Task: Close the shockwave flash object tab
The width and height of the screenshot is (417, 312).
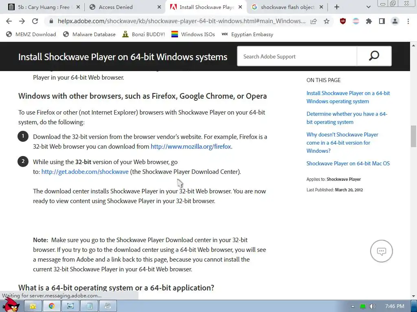Action: 321,7
